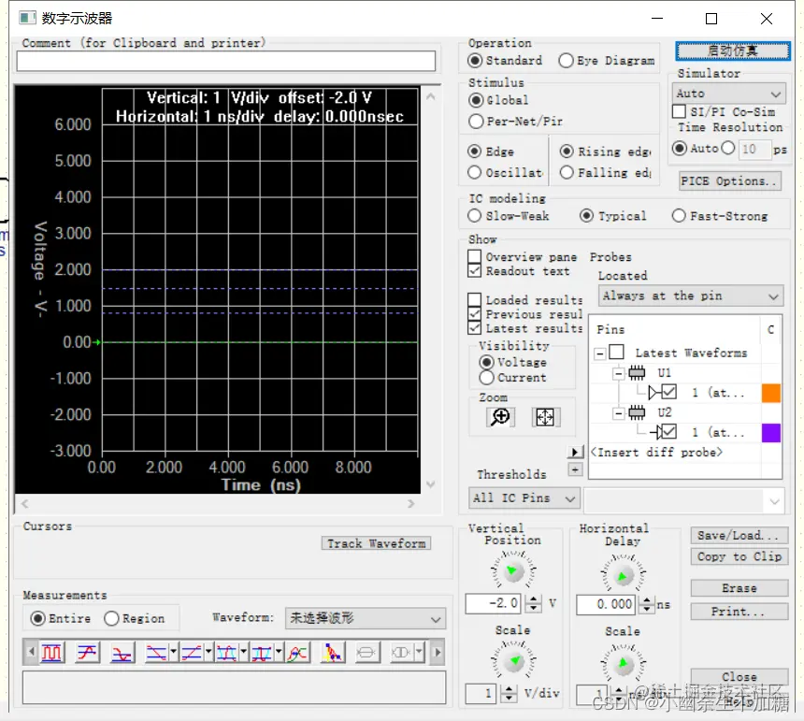Click the Save/Load button

(739, 535)
